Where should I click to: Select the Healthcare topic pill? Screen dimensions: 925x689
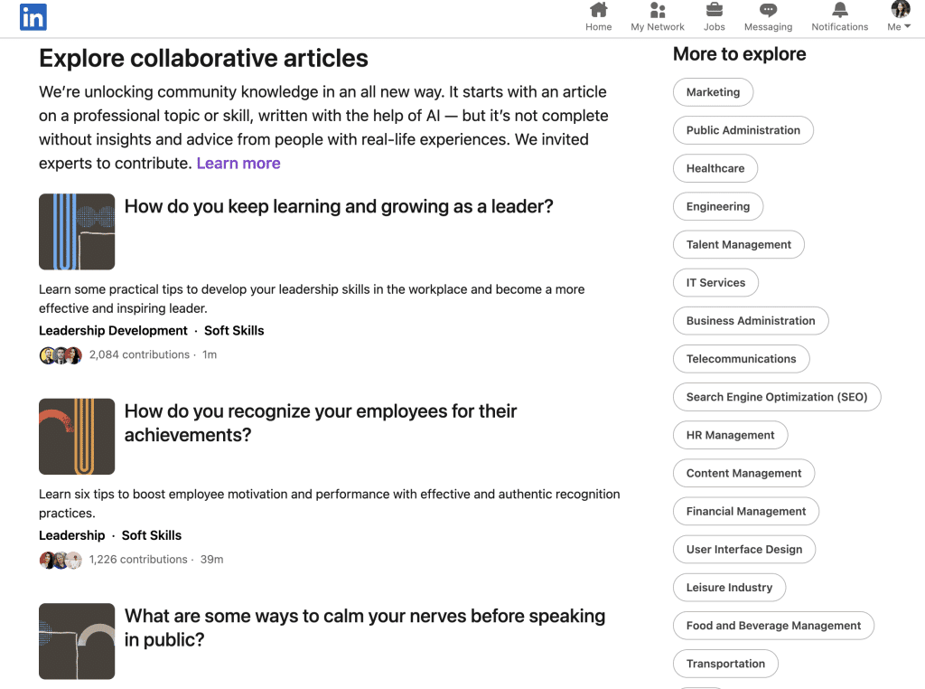(715, 168)
